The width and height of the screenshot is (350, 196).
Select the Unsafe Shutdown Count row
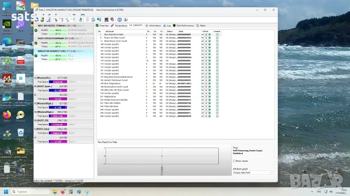[159, 80]
